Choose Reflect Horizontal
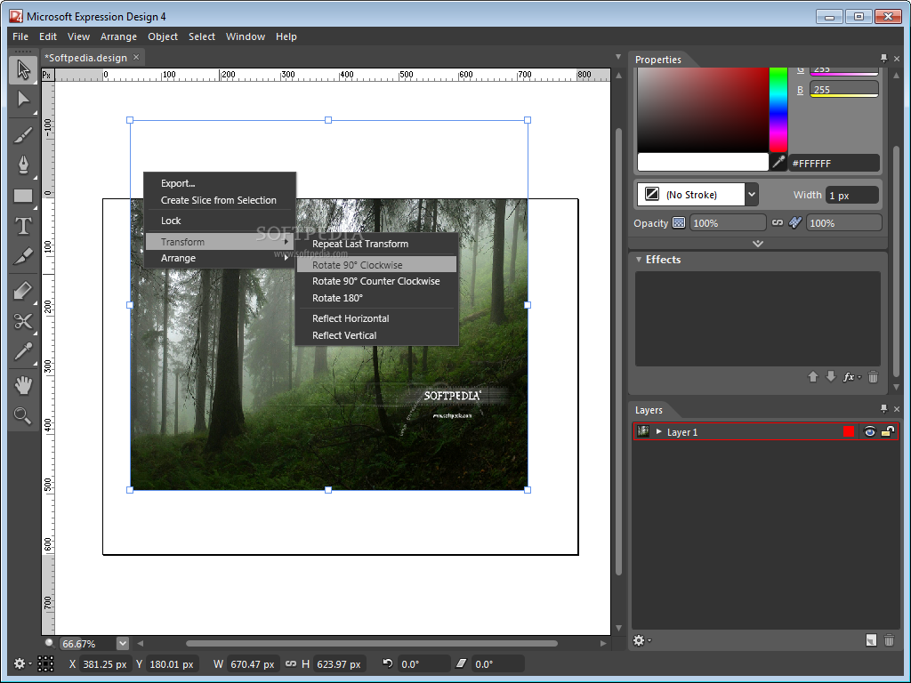Viewport: 911px width, 683px height. [x=376, y=318]
